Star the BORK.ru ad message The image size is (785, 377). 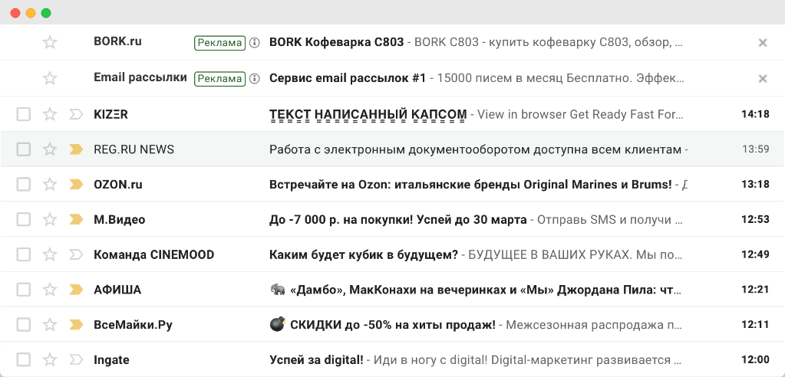pyautogui.click(x=50, y=42)
